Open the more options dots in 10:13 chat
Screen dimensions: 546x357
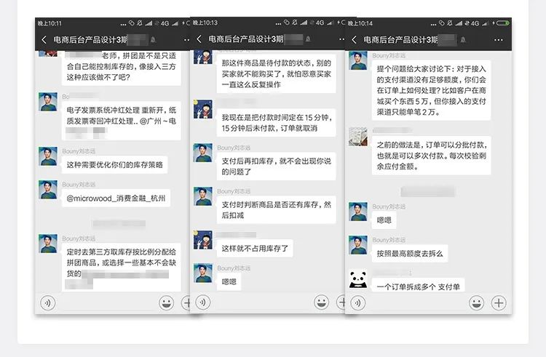tap(341, 39)
